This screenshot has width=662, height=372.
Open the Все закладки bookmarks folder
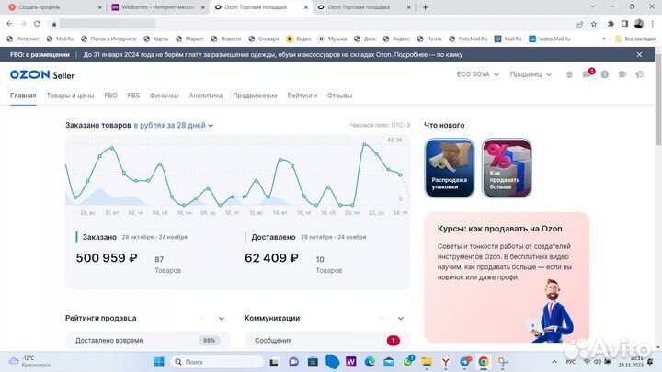click(x=635, y=39)
